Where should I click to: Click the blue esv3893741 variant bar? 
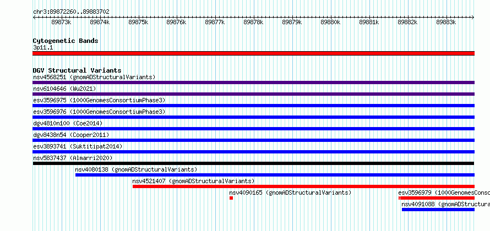point(253,152)
